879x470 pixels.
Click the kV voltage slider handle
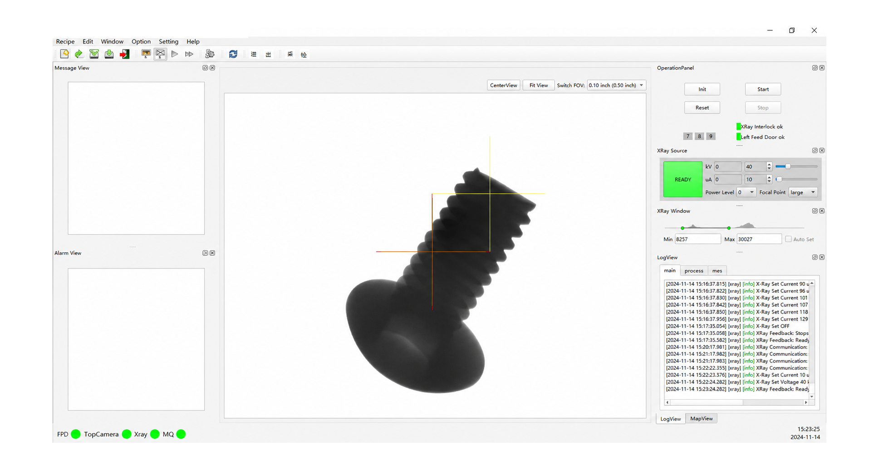[x=788, y=166]
